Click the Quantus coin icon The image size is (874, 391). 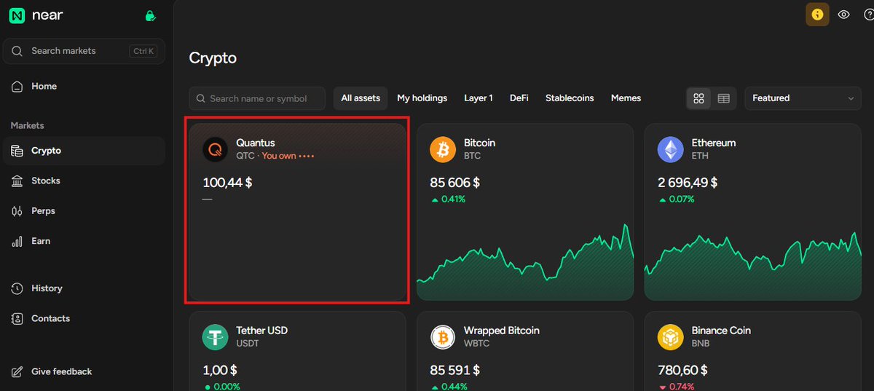(x=215, y=149)
